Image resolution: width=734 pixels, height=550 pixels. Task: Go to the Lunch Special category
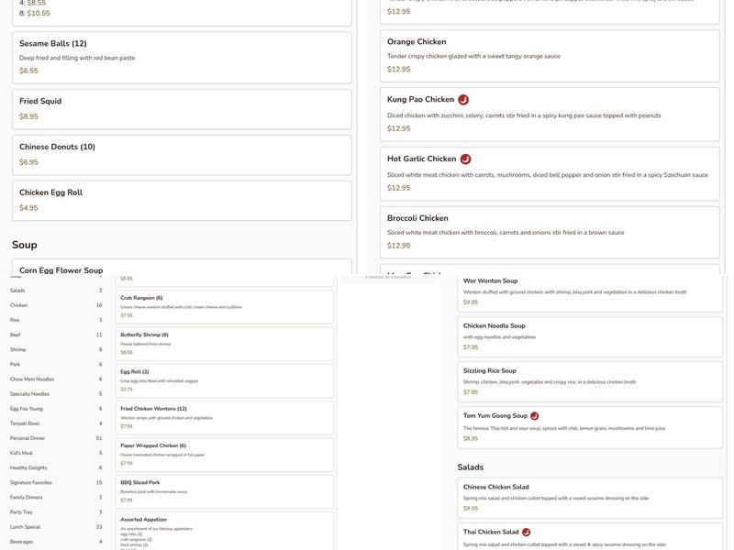tap(26, 527)
